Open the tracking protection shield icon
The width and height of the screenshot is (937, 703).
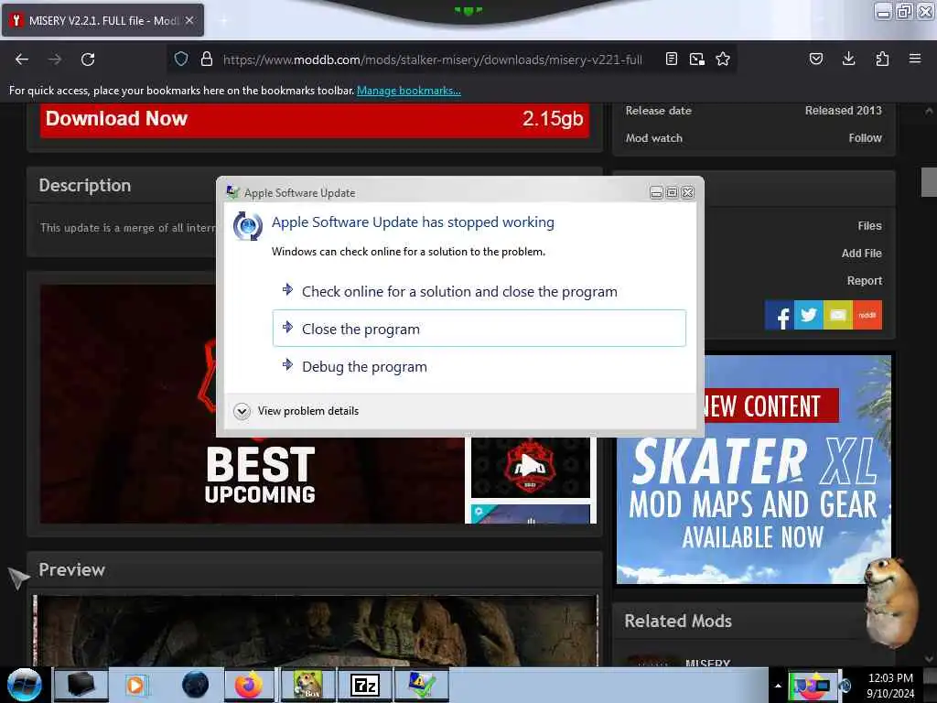[x=181, y=59]
